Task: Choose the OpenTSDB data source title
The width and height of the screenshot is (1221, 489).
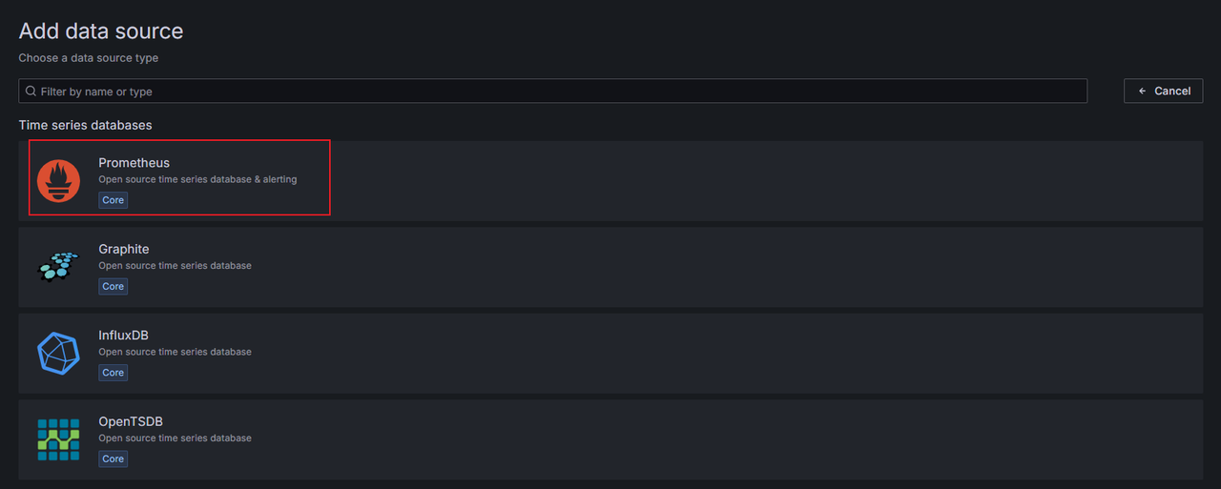Action: click(x=131, y=421)
